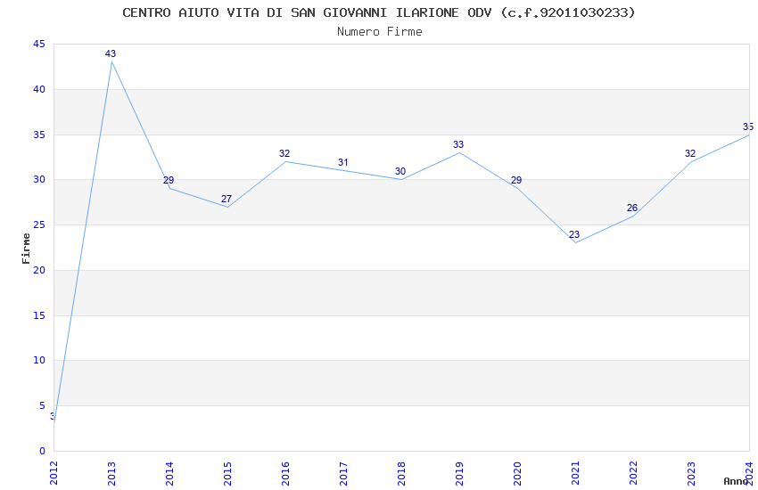
Task: Click the 5 y-axis tick label
Action: coord(42,406)
